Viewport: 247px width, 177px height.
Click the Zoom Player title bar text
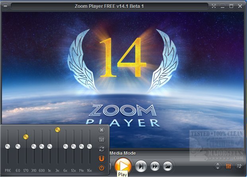click(109, 6)
